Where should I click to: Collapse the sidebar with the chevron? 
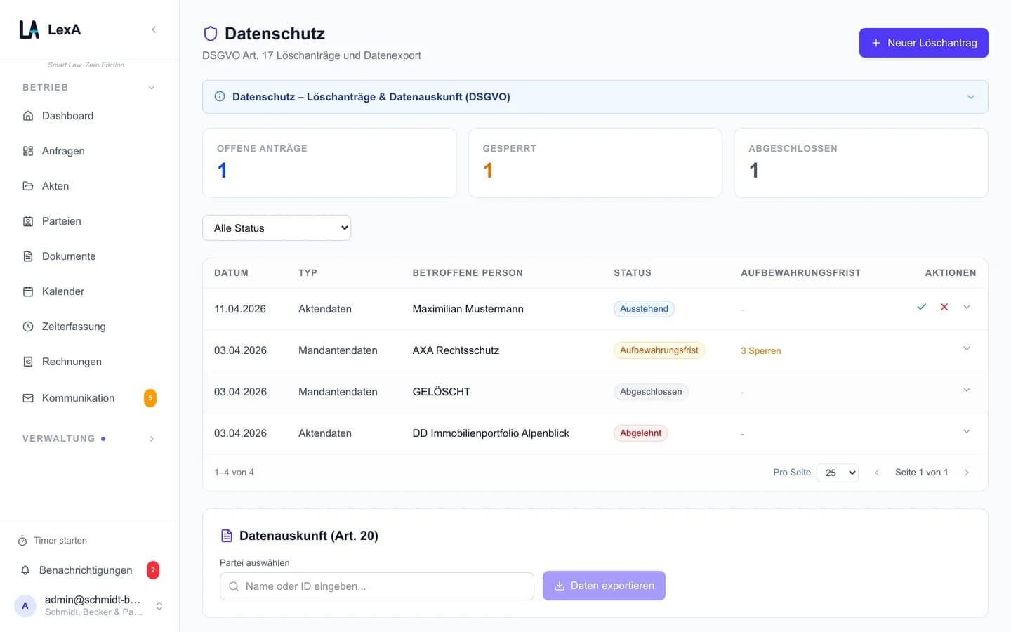click(x=154, y=29)
